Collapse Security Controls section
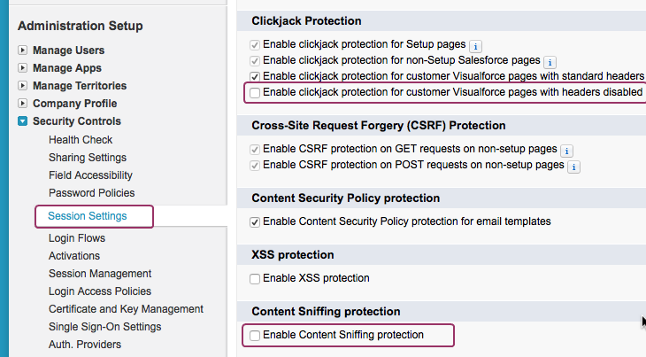 click(x=23, y=121)
